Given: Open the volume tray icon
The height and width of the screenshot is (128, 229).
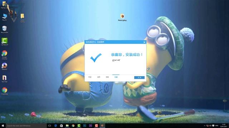Looking at the screenshot, I should click(x=210, y=126).
